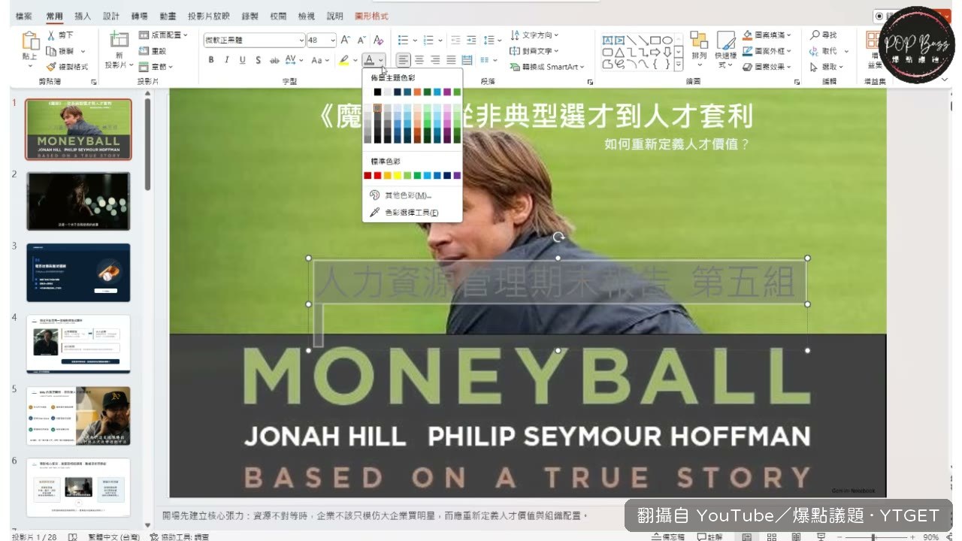Click the strikethrough icon
962x541 pixels.
[x=274, y=60]
